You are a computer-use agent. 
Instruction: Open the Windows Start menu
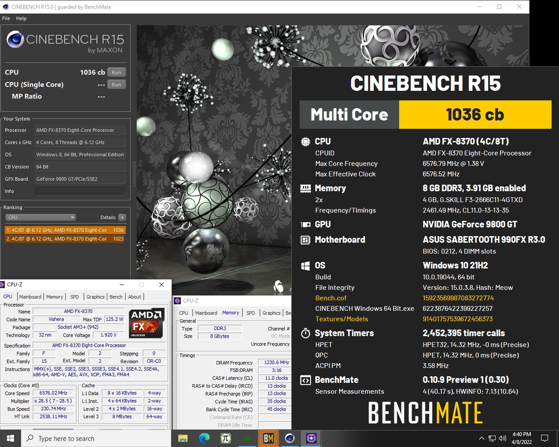click(10, 438)
